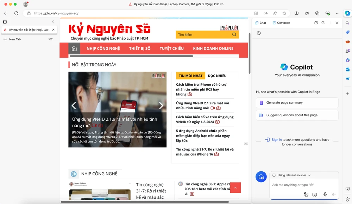Refresh the Copilot conversation
352x204 pixels.
(323, 23)
